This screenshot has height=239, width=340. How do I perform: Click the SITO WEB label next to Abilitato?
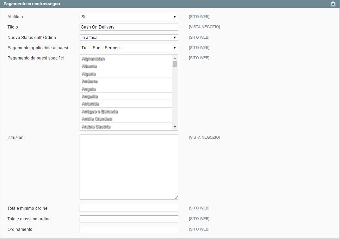[199, 17]
